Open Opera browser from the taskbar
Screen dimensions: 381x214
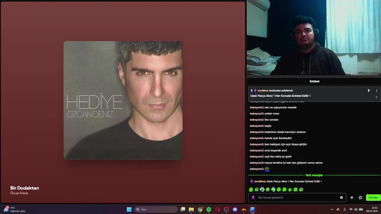click(218, 210)
